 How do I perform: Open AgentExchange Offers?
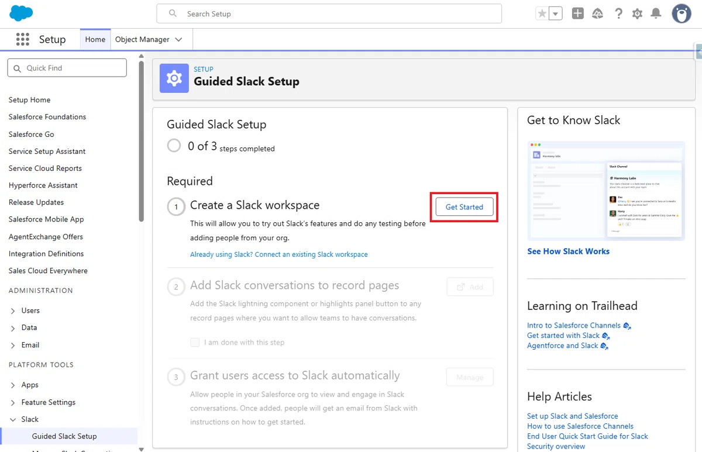click(x=46, y=236)
